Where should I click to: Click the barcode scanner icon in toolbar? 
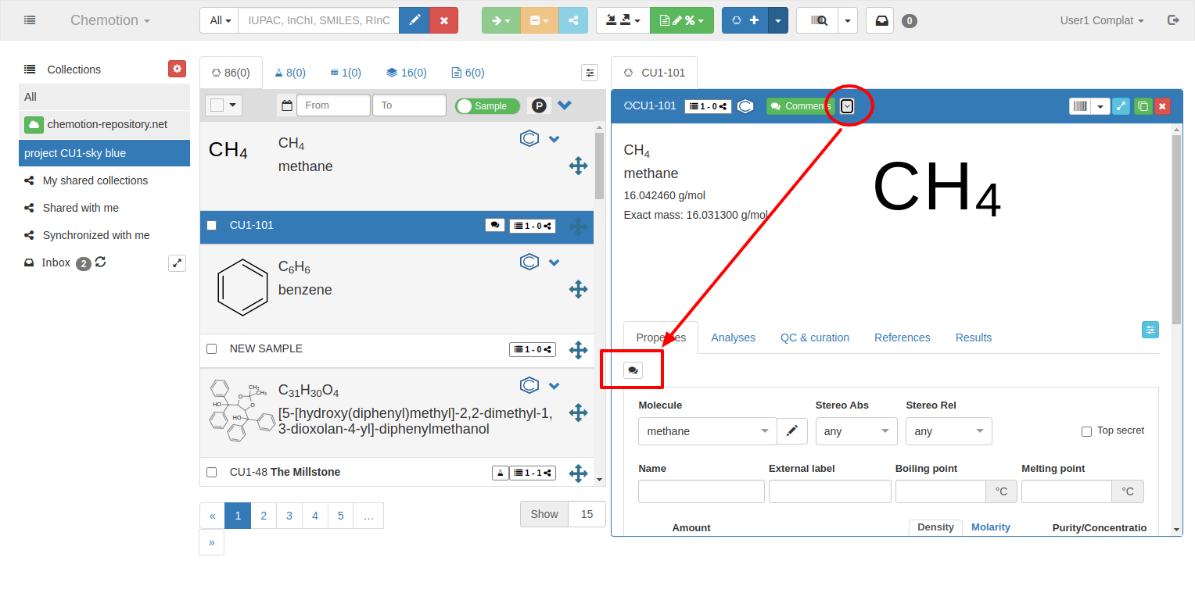pos(817,20)
